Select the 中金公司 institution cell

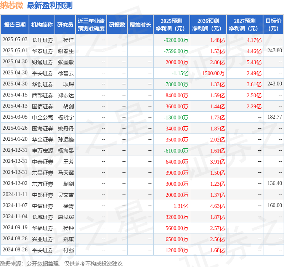(43, 117)
